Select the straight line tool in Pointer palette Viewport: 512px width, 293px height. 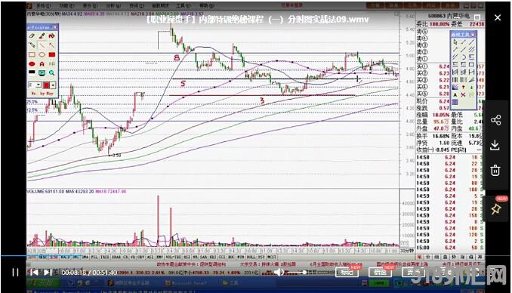42,45
